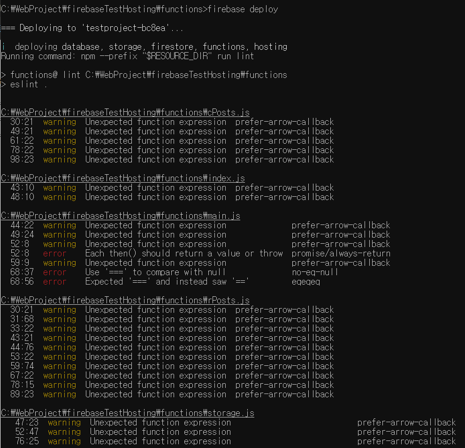Viewport: 465px width, 448px height.
Task: Click the storage.js warning at 47:23
Action: coord(236,423)
